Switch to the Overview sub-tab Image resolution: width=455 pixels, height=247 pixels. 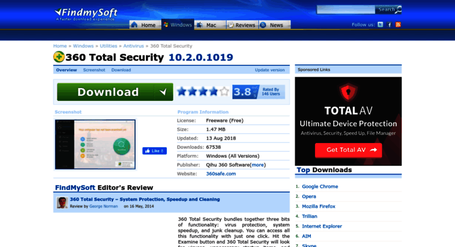pos(66,70)
